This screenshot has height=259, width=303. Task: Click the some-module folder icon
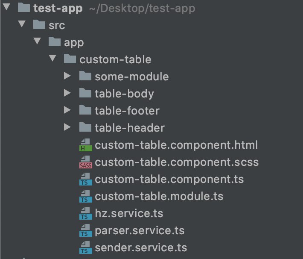85,76
